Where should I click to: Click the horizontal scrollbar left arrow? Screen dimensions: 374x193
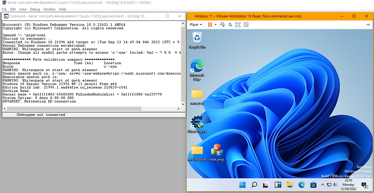click(x=4, y=108)
